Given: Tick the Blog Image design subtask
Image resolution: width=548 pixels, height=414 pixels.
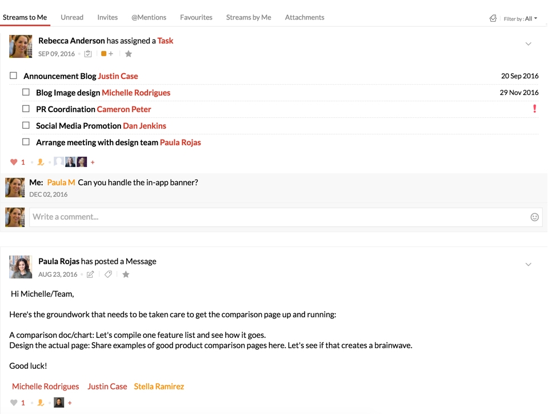Looking at the screenshot, I should pos(26,92).
